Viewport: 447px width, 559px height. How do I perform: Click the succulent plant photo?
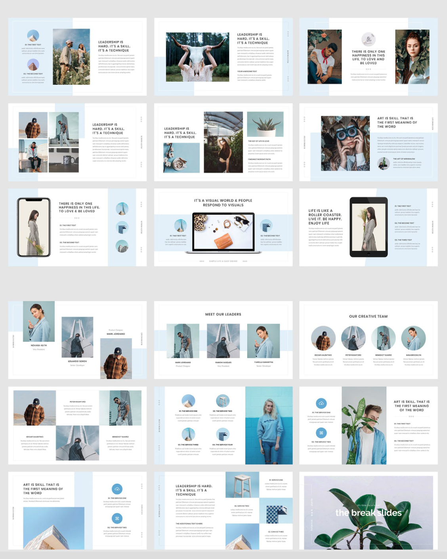[265, 124]
